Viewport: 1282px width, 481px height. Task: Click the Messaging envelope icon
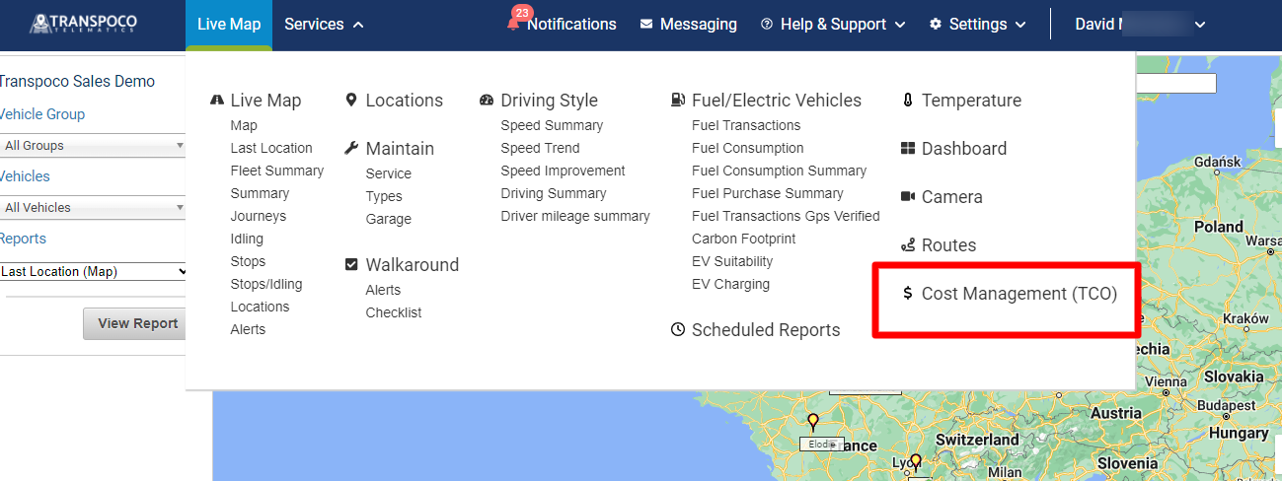pyautogui.click(x=645, y=24)
